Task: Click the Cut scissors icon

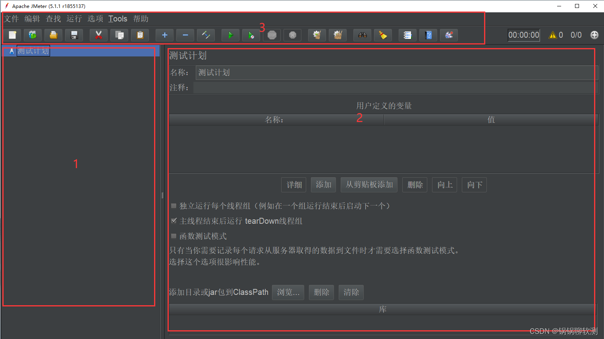Action: [x=98, y=35]
